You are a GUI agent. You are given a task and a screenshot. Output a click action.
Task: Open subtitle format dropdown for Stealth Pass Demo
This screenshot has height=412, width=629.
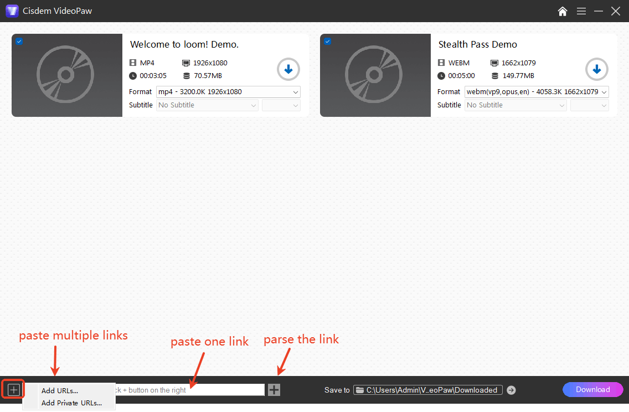pyautogui.click(x=590, y=105)
